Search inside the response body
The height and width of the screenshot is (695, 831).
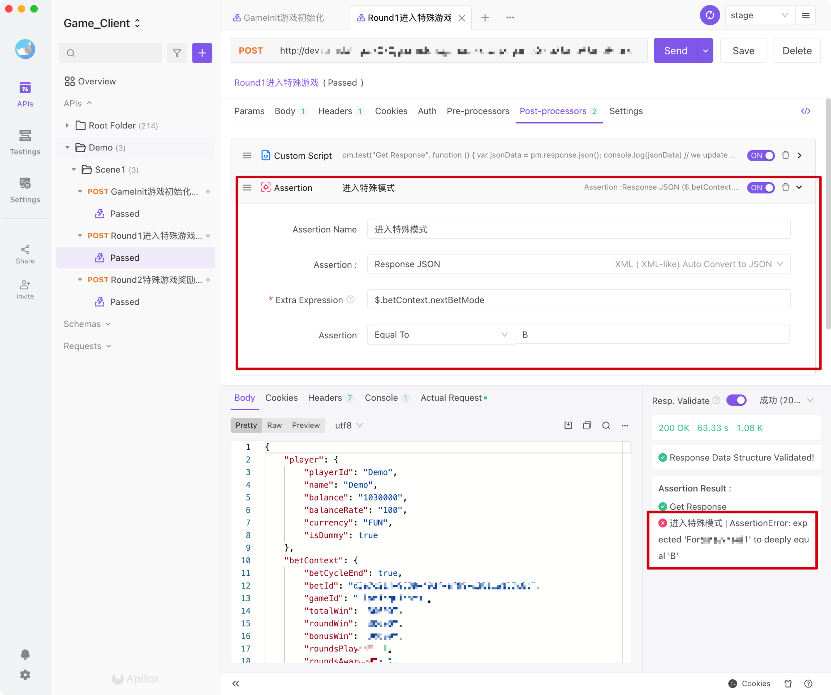point(606,425)
